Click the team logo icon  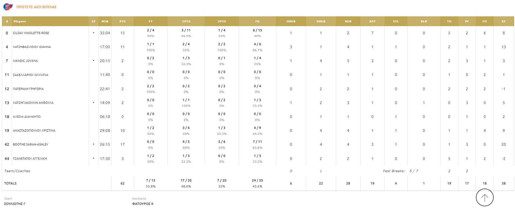[8, 7]
